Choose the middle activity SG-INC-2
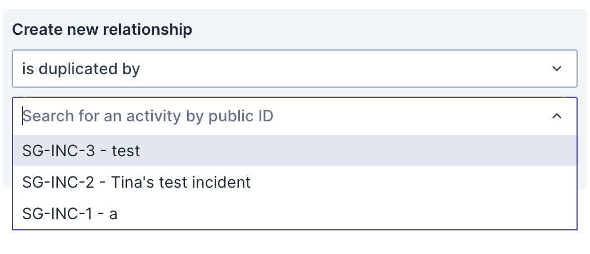Screen dimensions: 590x254 [137, 182]
